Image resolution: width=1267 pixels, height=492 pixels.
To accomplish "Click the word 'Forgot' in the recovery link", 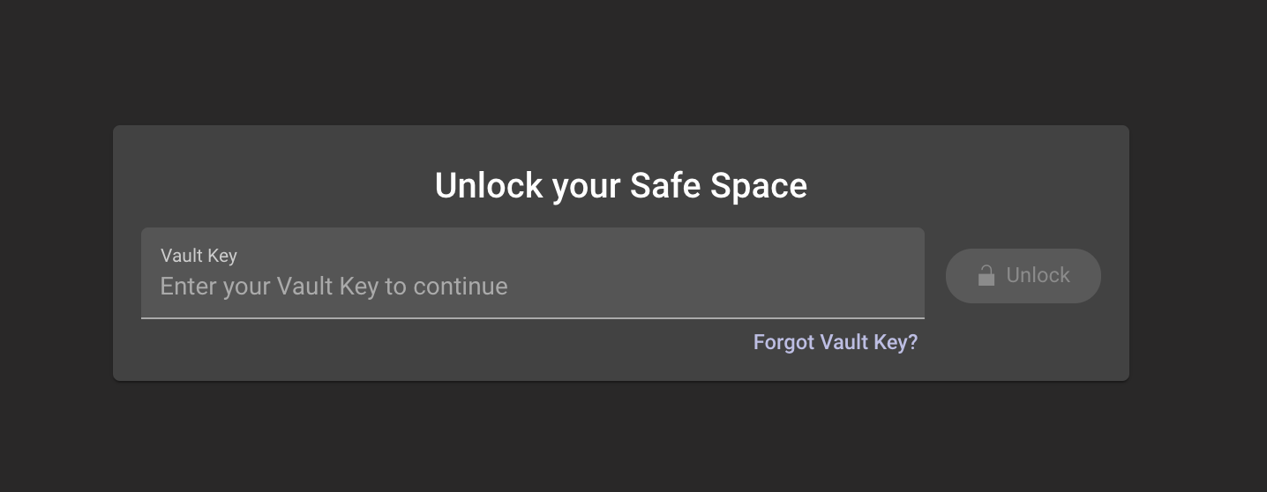I will coord(783,342).
